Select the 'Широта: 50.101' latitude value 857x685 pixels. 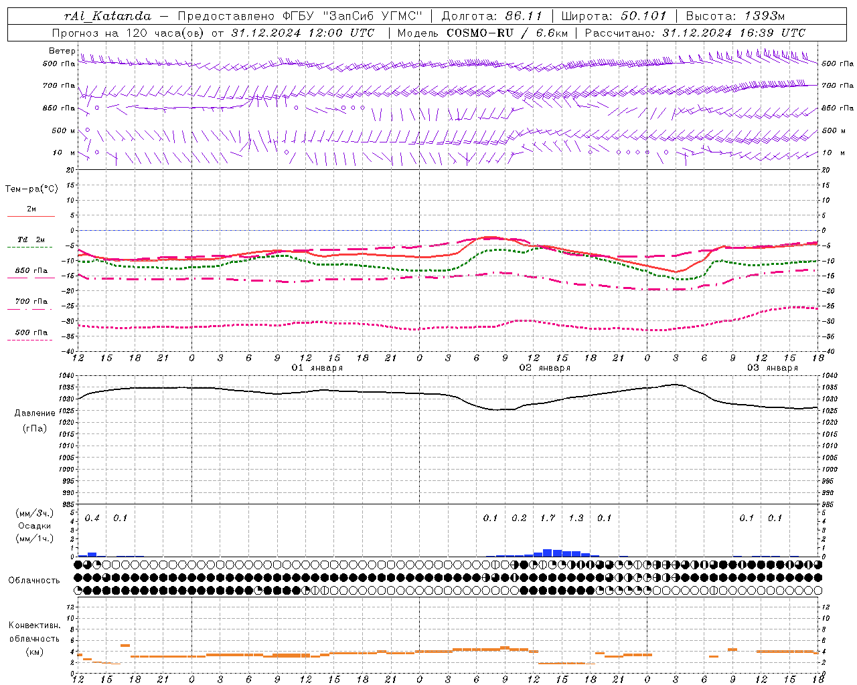tap(614, 16)
